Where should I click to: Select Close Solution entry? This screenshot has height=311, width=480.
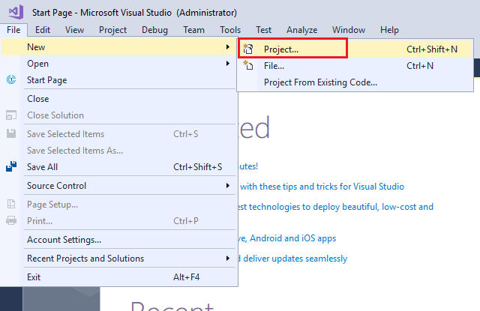click(x=119, y=115)
